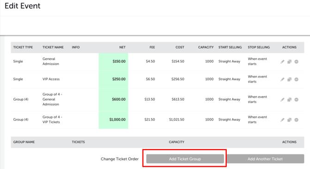The image size is (310, 169).
Task: Select the $600.00 net price cell
Action: point(113,99)
